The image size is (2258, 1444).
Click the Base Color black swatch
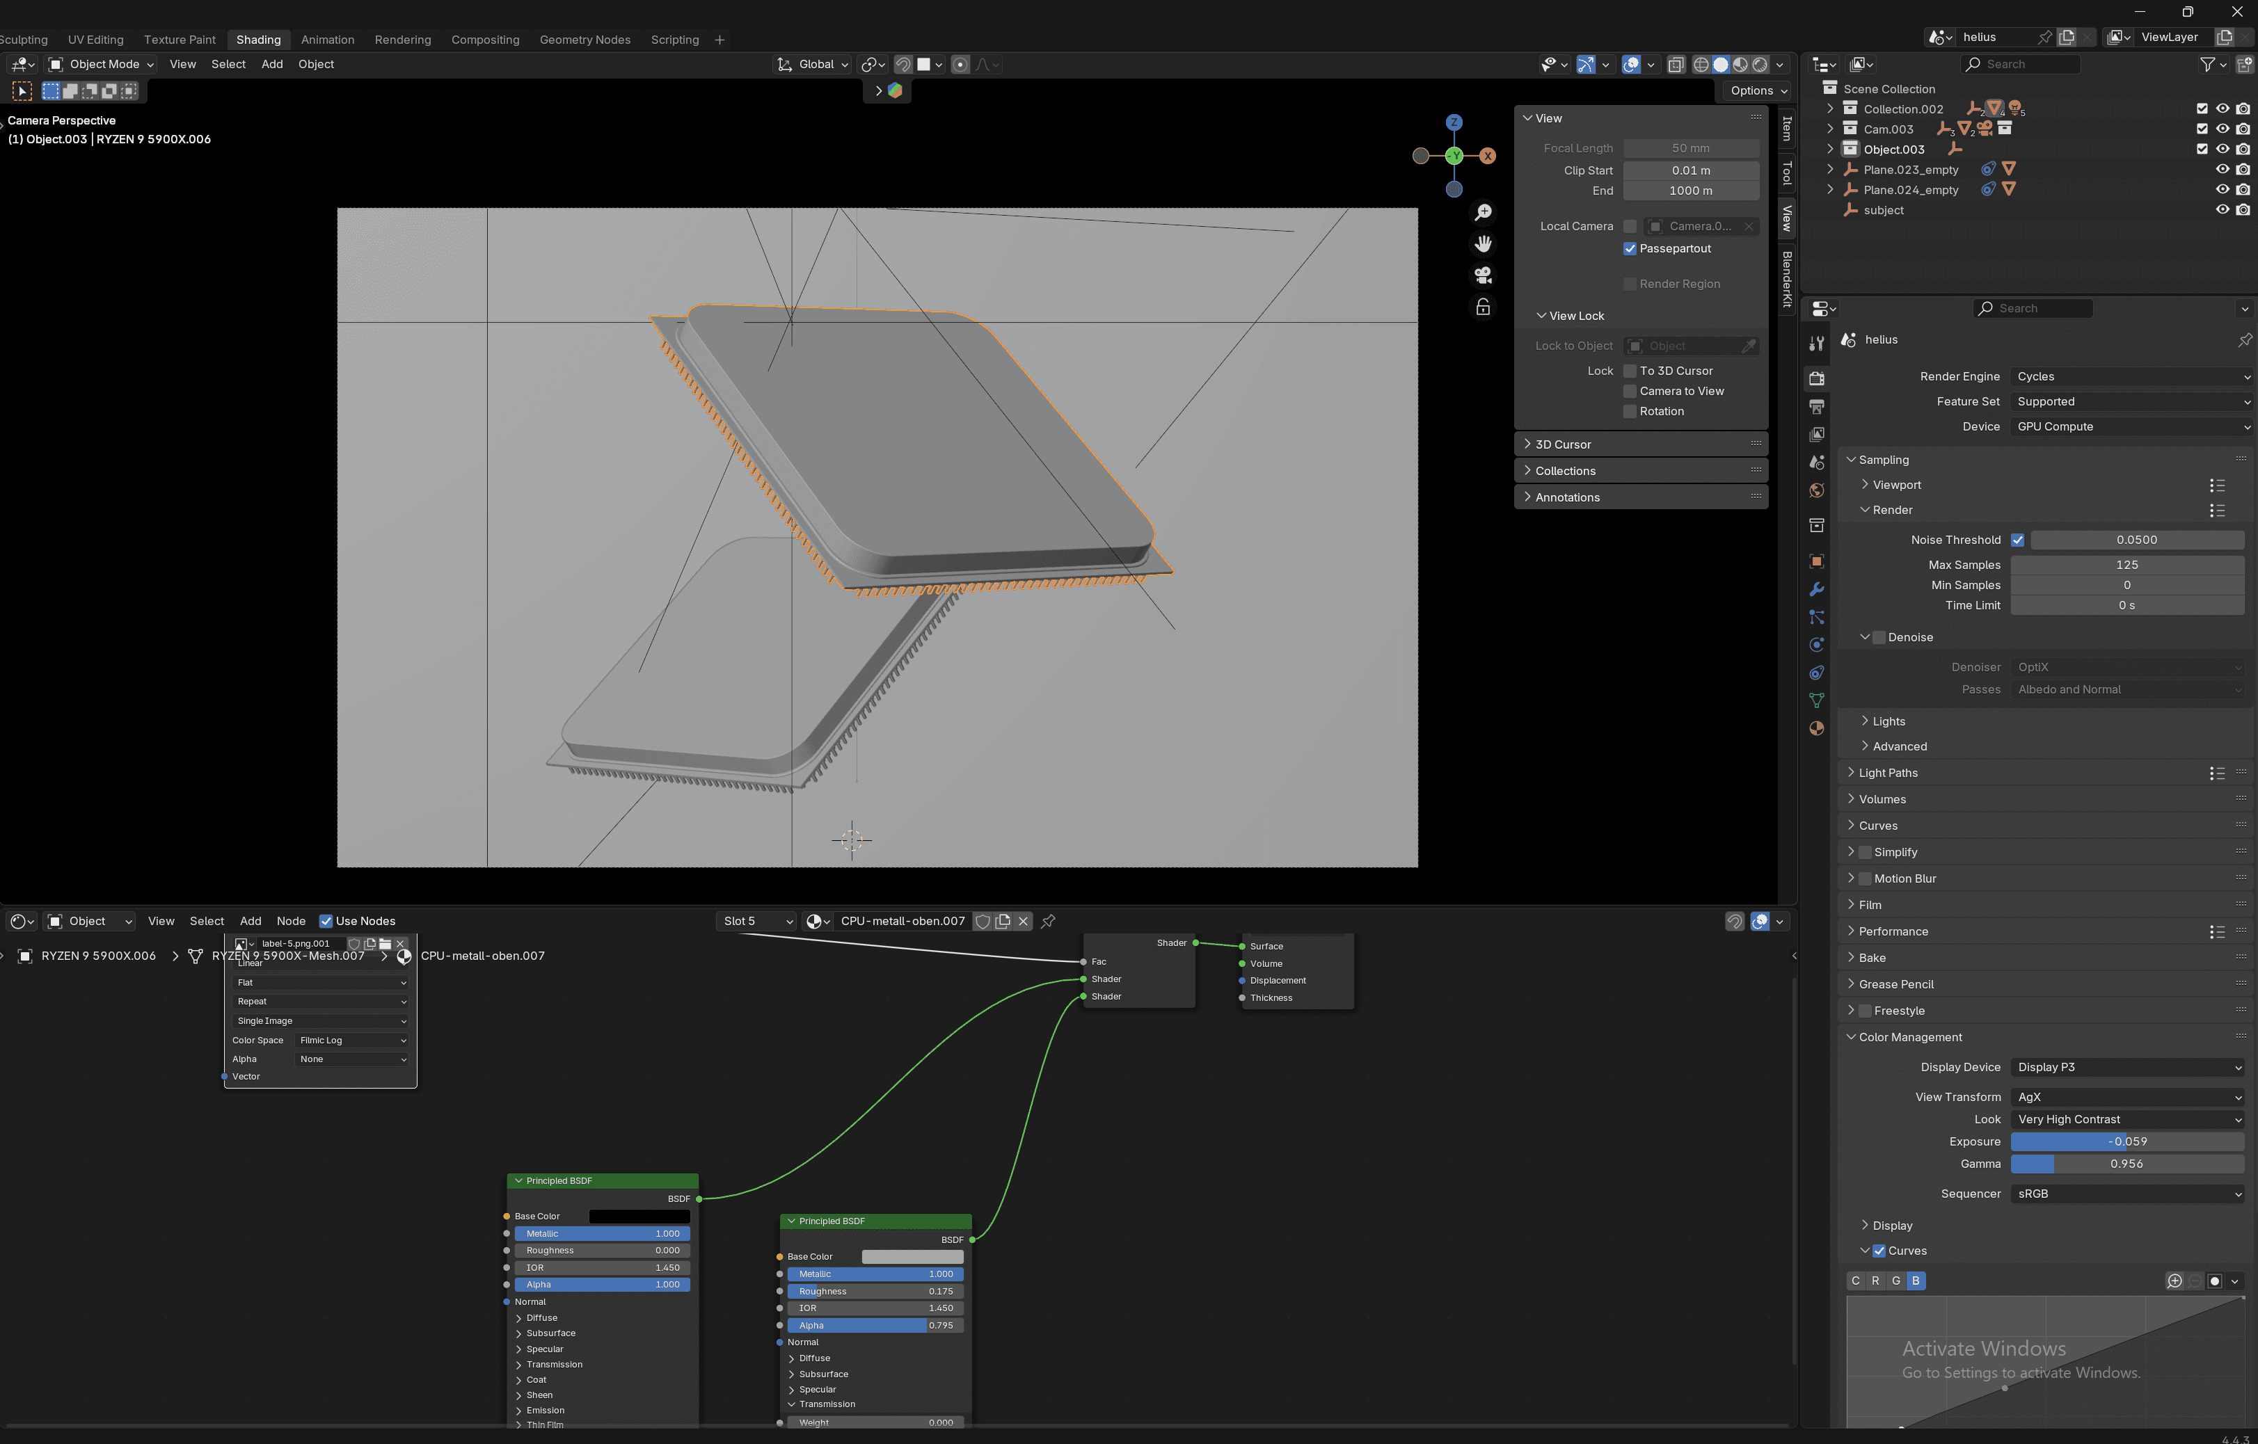(x=639, y=1216)
